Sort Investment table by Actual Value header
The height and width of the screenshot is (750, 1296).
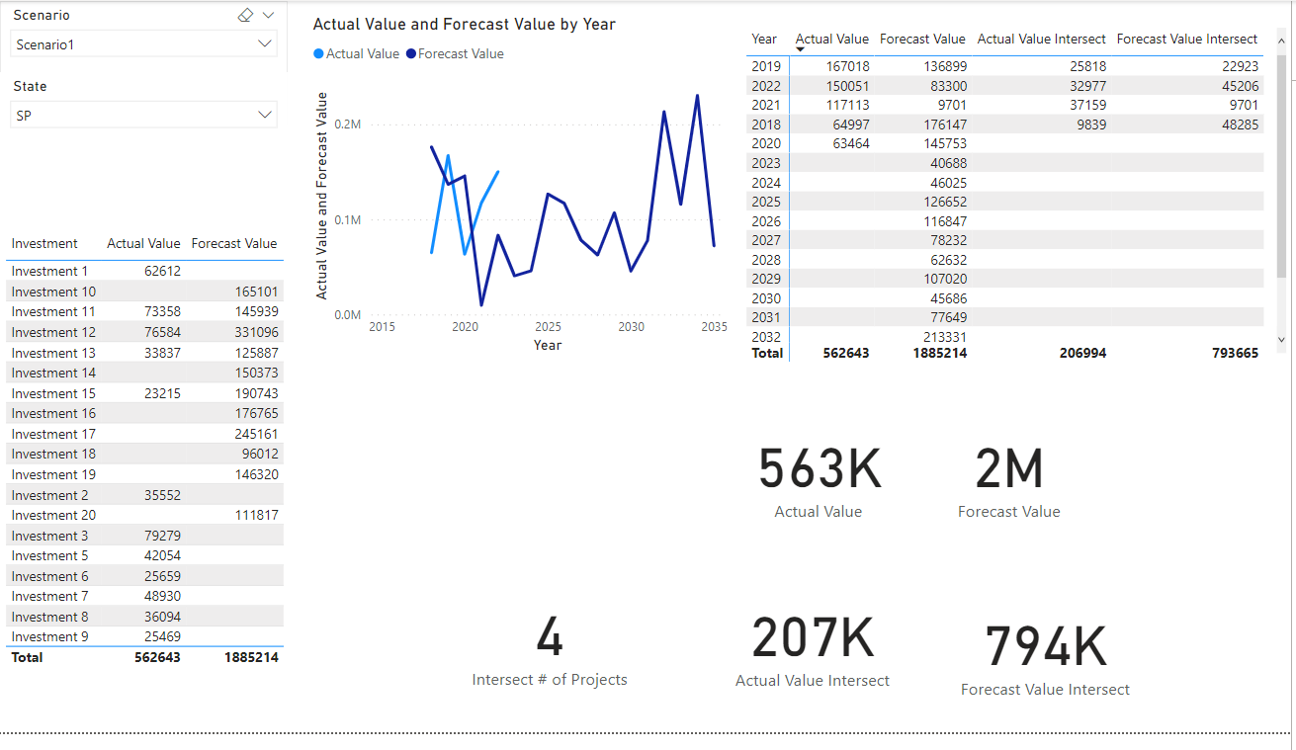click(x=143, y=244)
